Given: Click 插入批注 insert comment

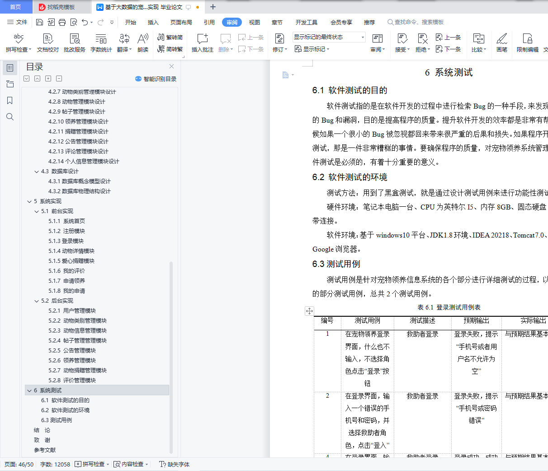Looking at the screenshot, I should click(x=203, y=43).
